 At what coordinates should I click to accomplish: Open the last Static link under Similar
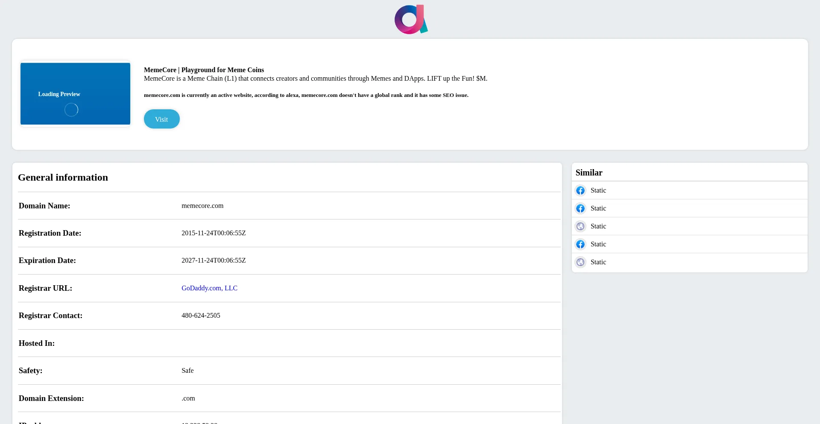pos(598,262)
